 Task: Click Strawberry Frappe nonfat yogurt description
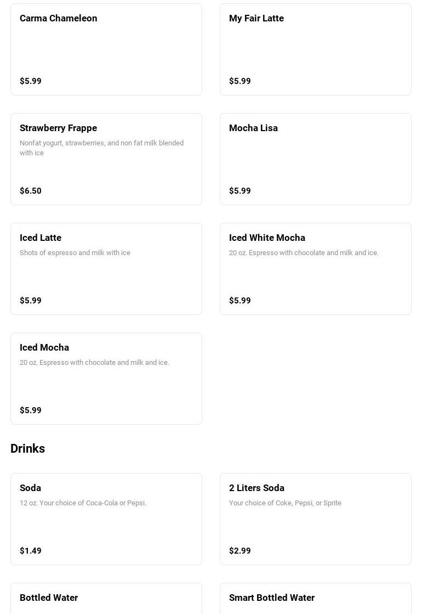(101, 148)
